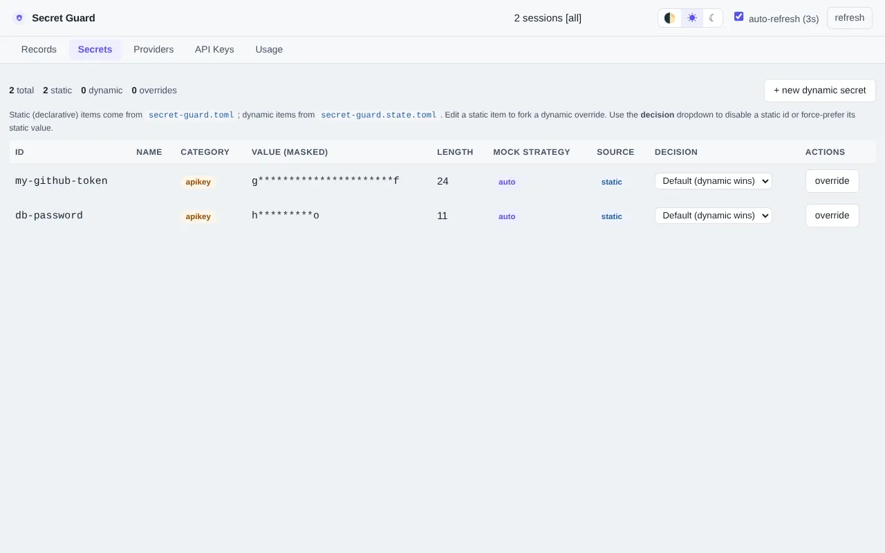Viewport: 885px width, 553px height.
Task: Click the Secret Guard shield logo icon
Action: [19, 18]
